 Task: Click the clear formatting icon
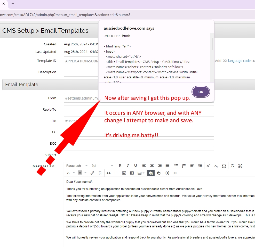click(x=232, y=166)
